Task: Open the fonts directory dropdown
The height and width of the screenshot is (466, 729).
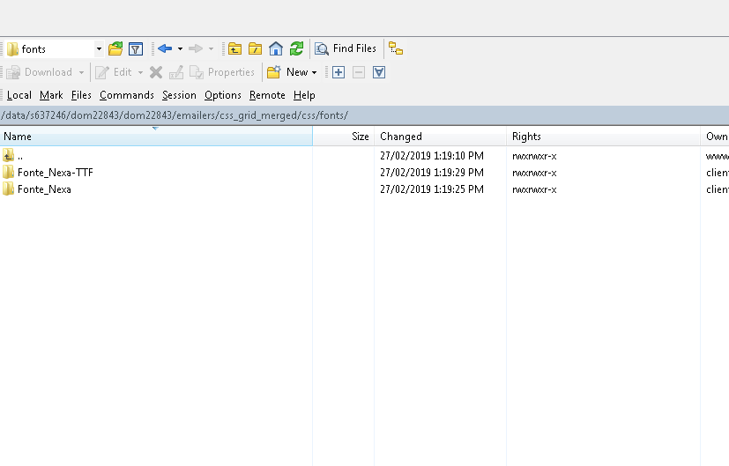Action: (x=99, y=48)
